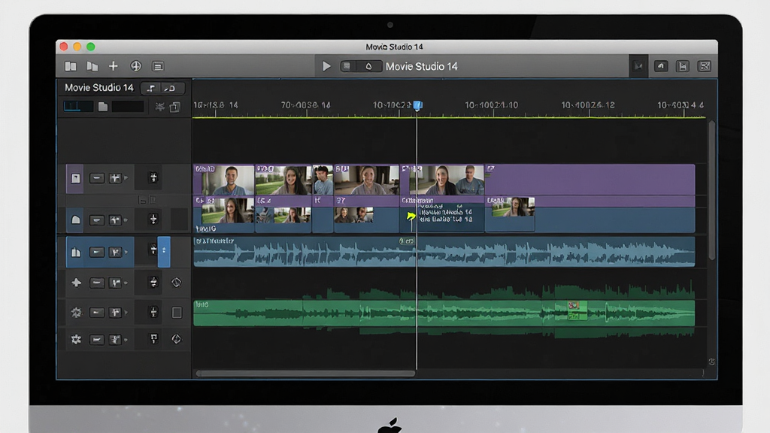Select the couple clip under the playhead on the top track
Image resolution: width=770 pixels, height=433 pixels.
pos(442,180)
